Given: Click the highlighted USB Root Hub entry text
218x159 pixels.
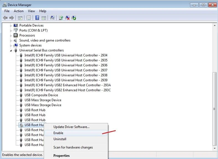Looking at the screenshot, I should click(34, 125).
